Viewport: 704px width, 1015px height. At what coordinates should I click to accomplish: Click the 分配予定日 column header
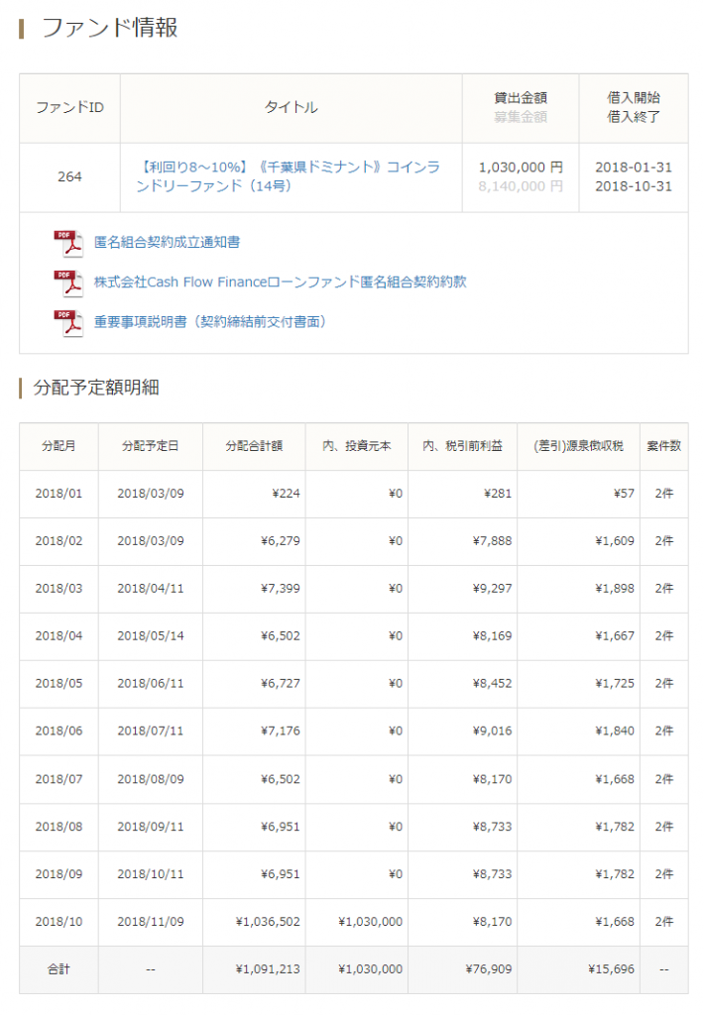click(150, 446)
